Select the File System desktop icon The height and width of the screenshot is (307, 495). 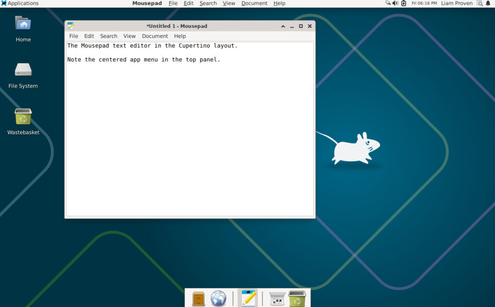(x=23, y=75)
